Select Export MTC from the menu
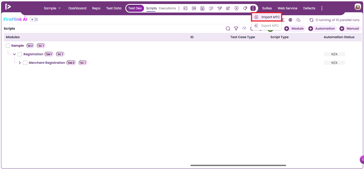Image resolution: width=364 pixels, height=169 pixels. tap(267, 26)
